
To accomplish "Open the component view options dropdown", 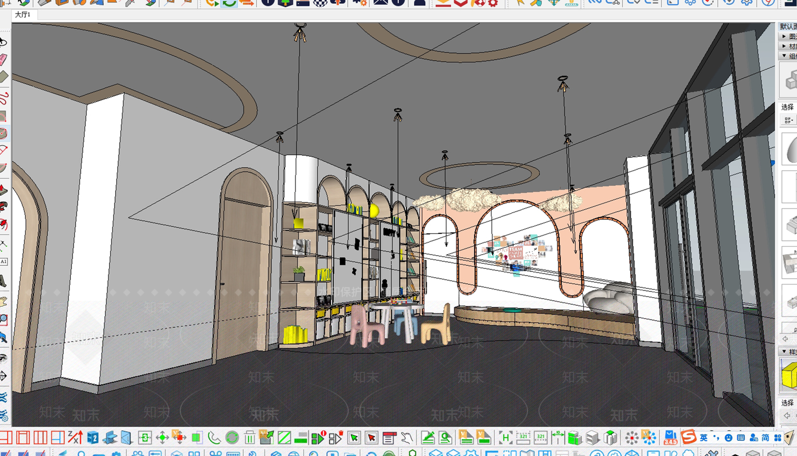I will (x=789, y=120).
